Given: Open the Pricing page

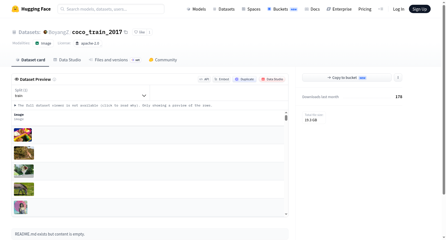Looking at the screenshot, I should click(365, 9).
